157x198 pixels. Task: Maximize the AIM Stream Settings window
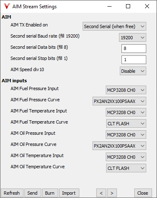click(128, 6)
